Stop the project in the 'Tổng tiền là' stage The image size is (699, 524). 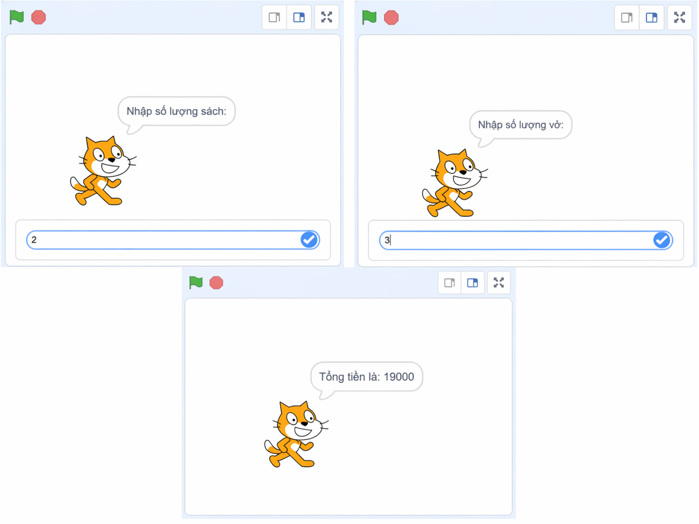tap(216, 282)
